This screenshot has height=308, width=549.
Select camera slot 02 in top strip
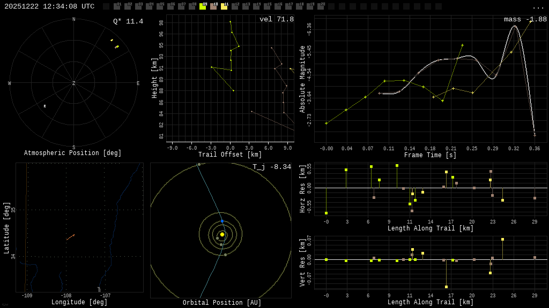pyautogui.click(x=128, y=6)
